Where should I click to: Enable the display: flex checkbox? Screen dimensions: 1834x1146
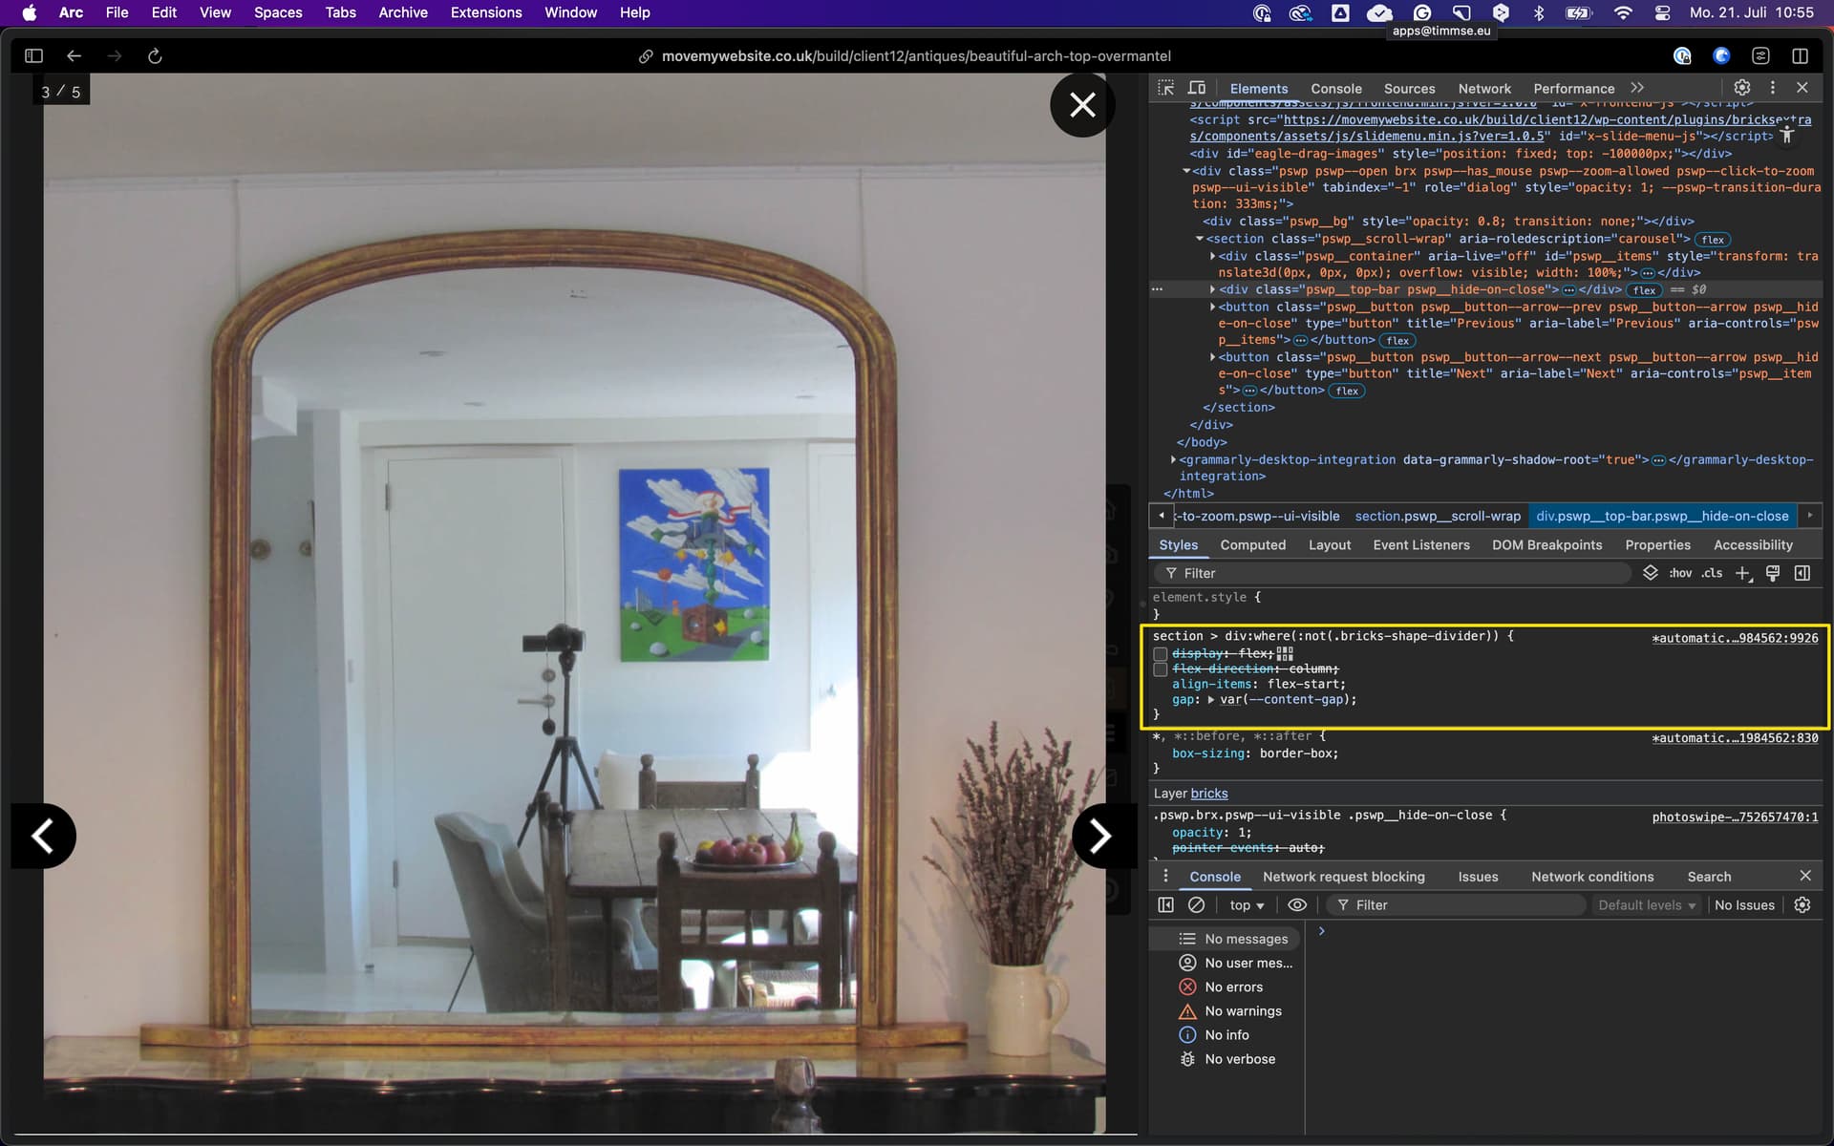click(1160, 654)
